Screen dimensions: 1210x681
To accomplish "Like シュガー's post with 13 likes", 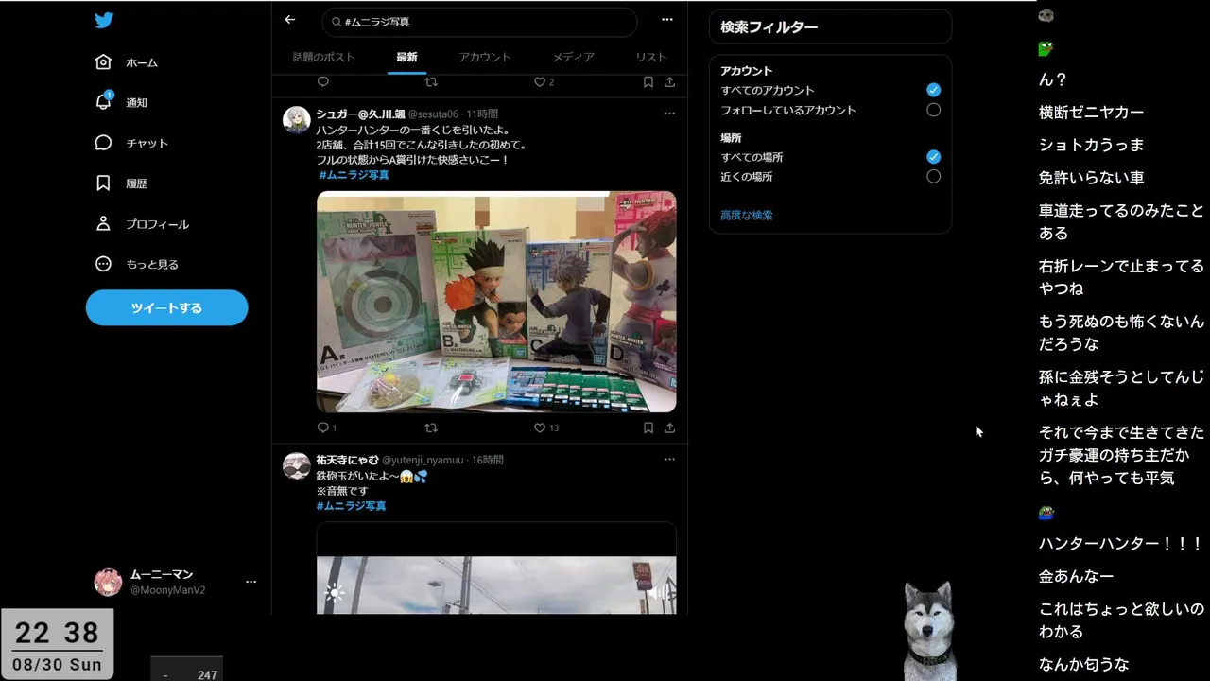I will (540, 428).
